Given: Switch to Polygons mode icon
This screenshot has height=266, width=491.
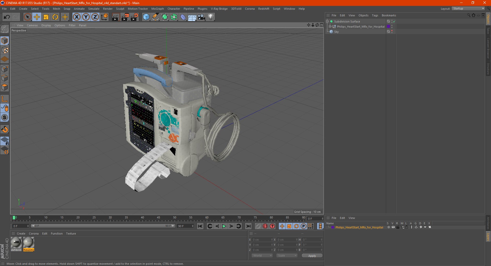Looking at the screenshot, I should point(5,87).
